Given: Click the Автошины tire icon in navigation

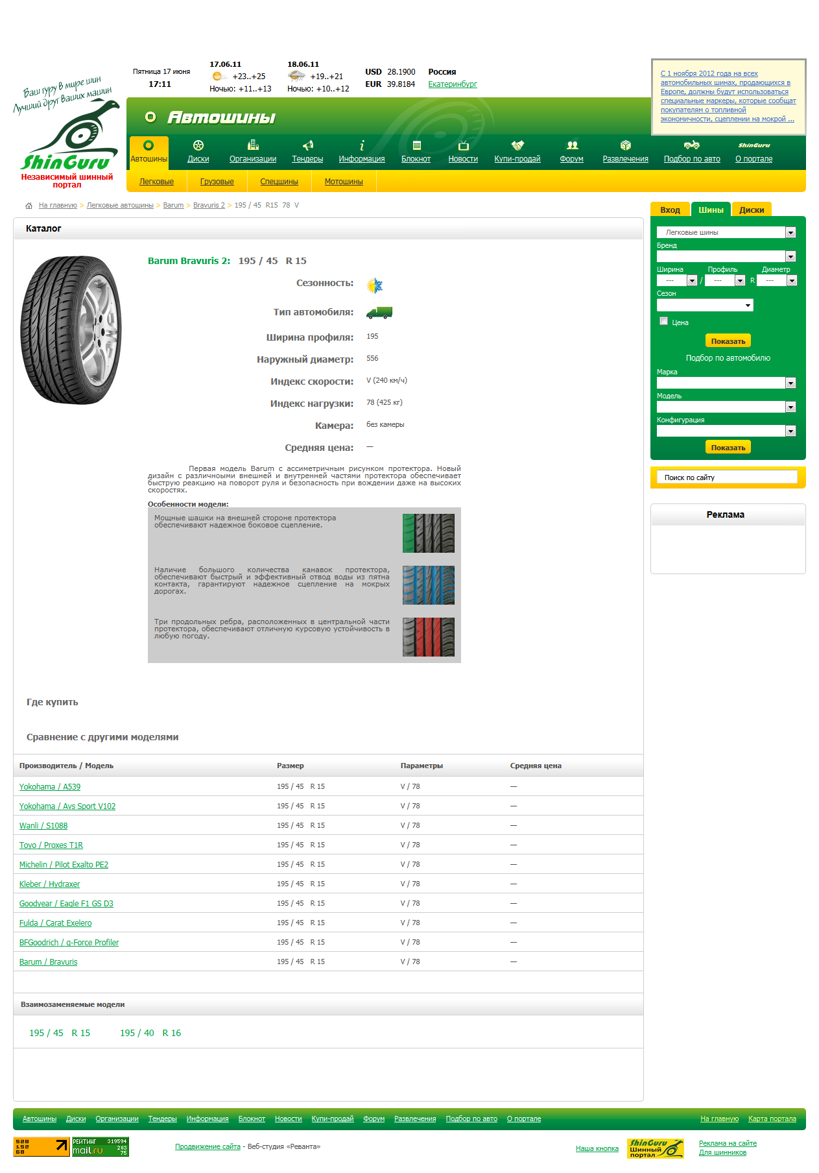Looking at the screenshot, I should point(148,145).
